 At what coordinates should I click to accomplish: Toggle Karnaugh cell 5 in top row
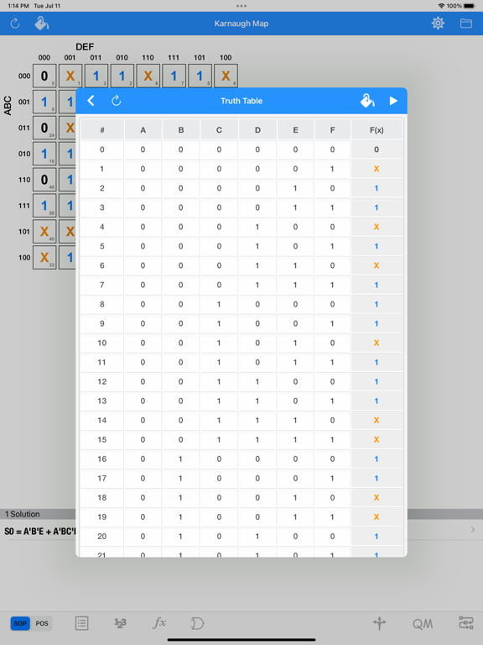click(x=200, y=76)
